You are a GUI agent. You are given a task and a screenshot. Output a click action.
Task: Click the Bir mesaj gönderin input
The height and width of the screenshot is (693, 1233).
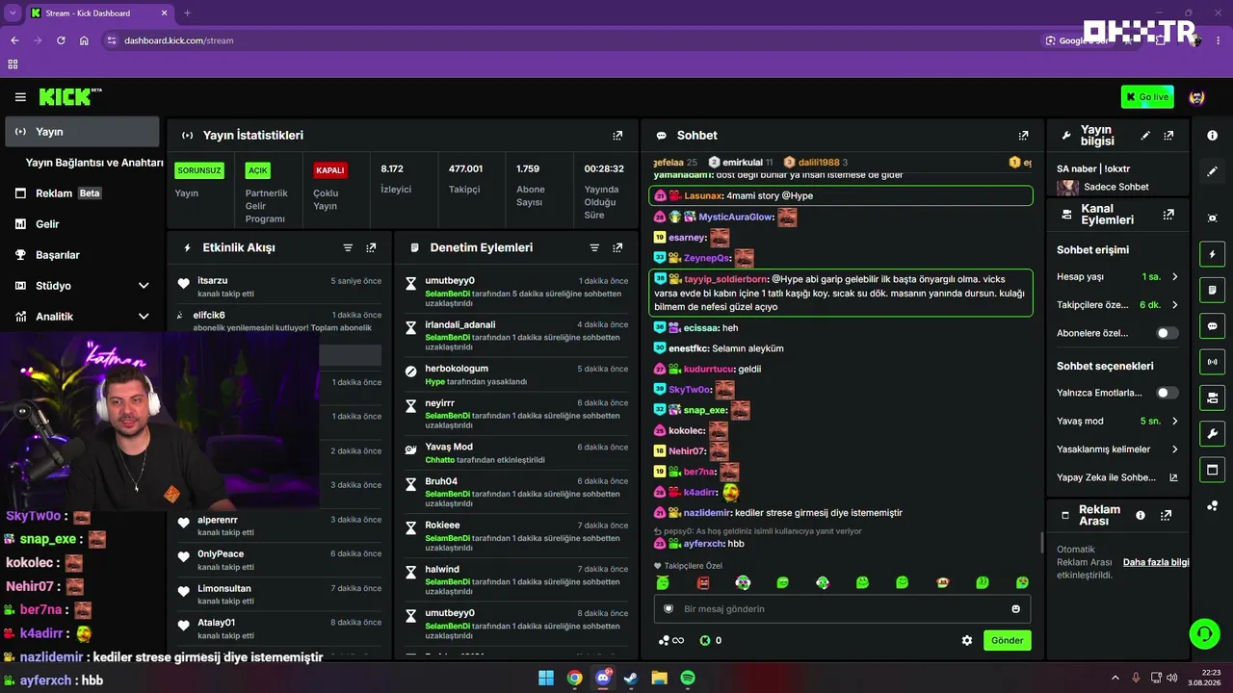click(x=842, y=608)
